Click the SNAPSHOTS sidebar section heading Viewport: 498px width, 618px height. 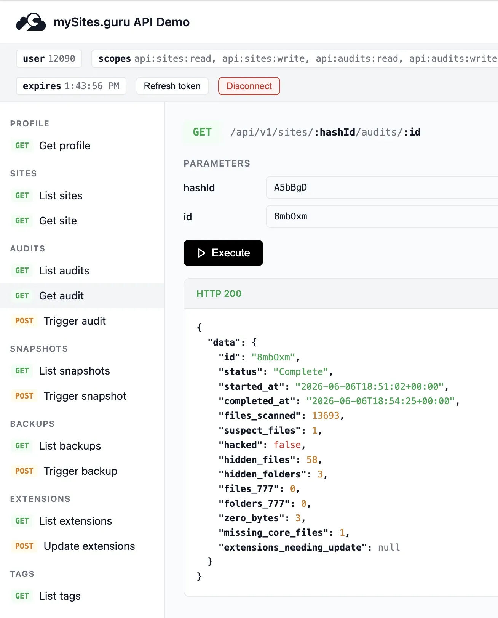[x=39, y=349]
